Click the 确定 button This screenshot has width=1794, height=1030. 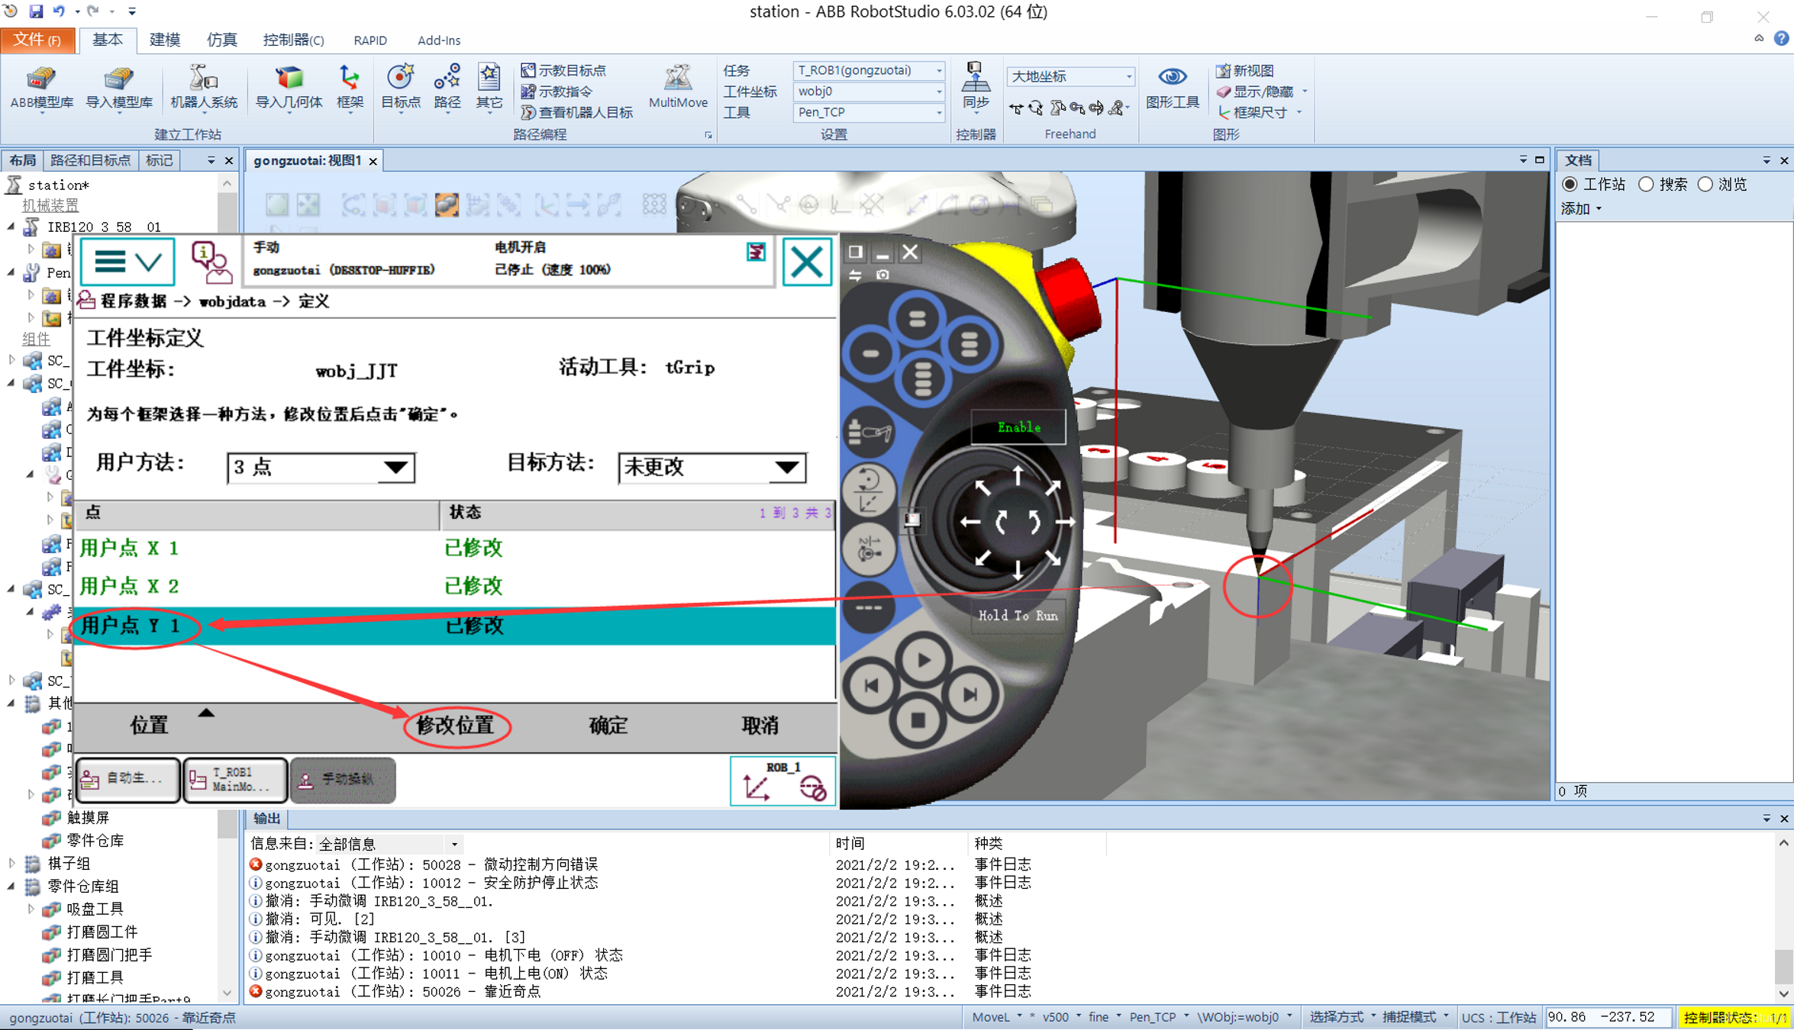(608, 725)
